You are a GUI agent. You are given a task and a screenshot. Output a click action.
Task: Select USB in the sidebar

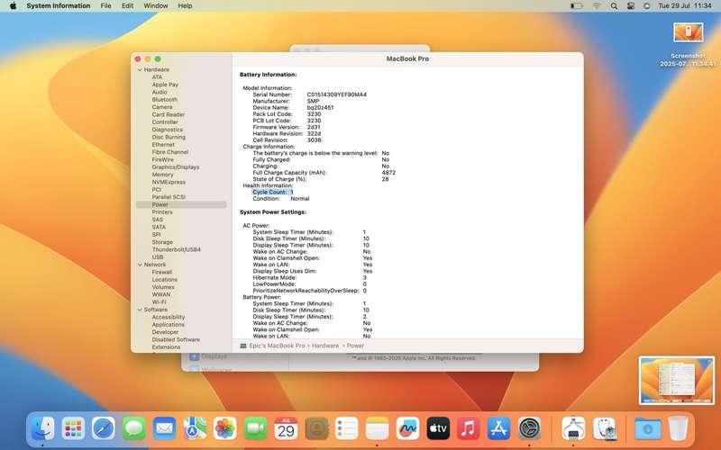158,257
